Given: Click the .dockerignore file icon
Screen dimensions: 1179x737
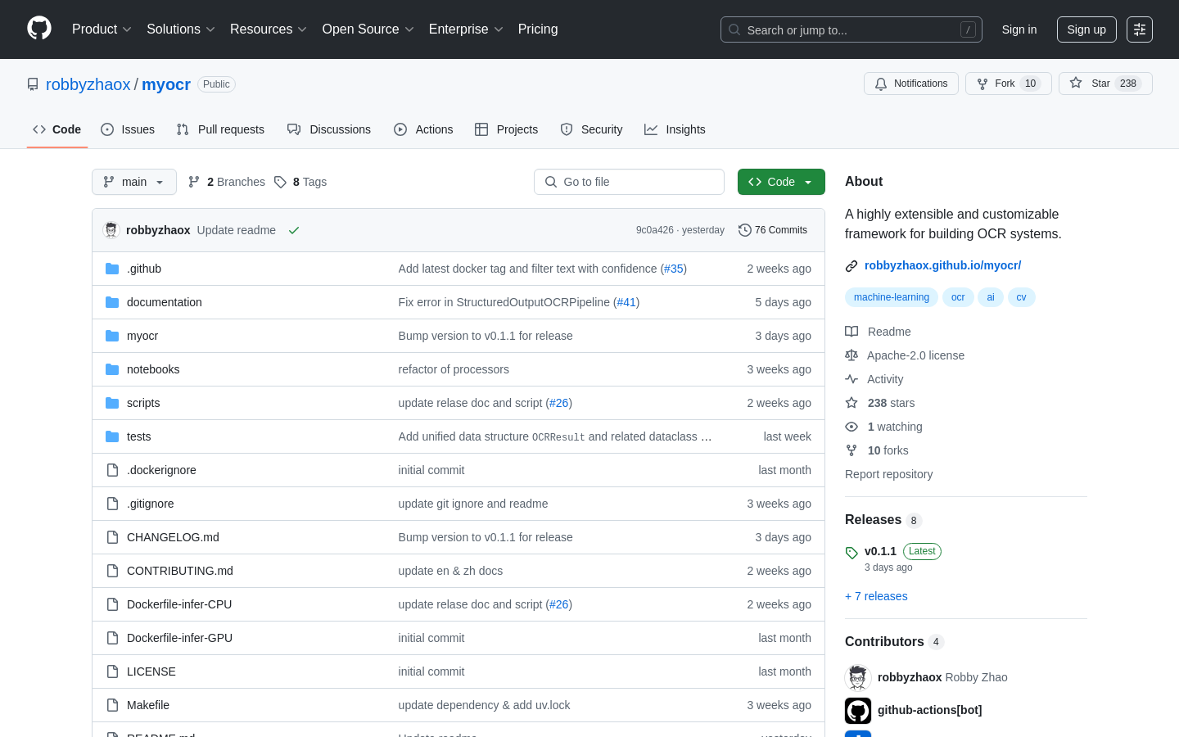Looking at the screenshot, I should (112, 470).
